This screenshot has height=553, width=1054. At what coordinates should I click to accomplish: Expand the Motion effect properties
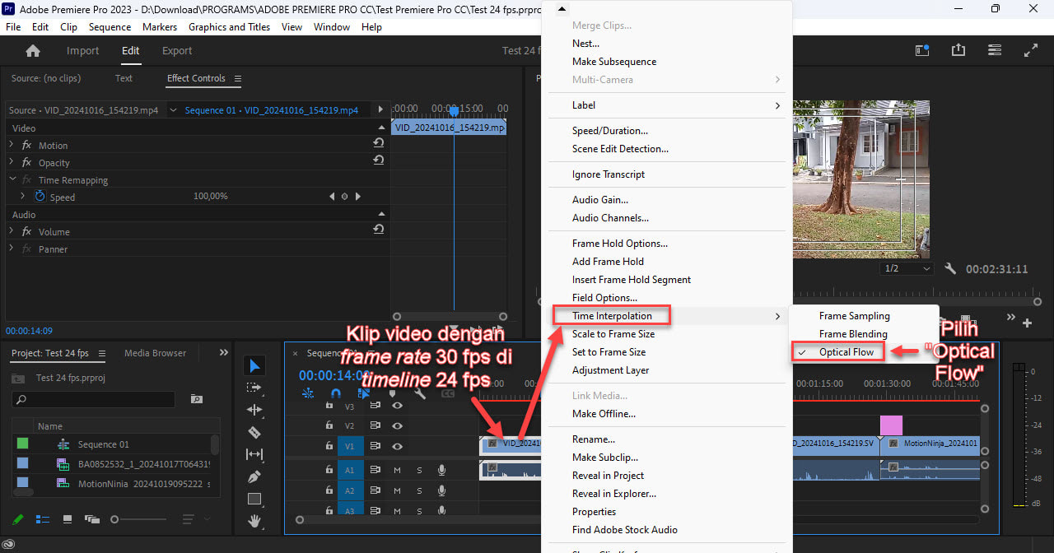(12, 145)
